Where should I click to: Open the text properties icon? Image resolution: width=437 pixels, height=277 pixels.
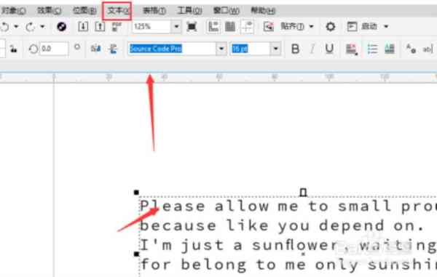[411, 49]
